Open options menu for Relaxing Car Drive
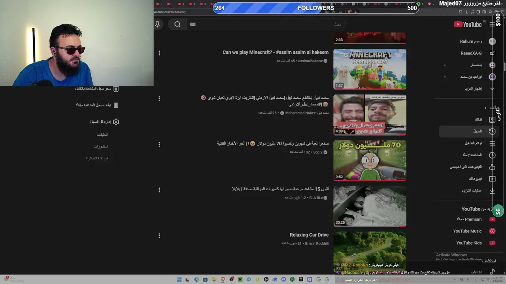Image resolution: width=506 pixels, height=284 pixels. click(159, 236)
